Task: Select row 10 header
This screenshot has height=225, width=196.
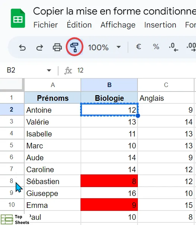Action: point(12,205)
